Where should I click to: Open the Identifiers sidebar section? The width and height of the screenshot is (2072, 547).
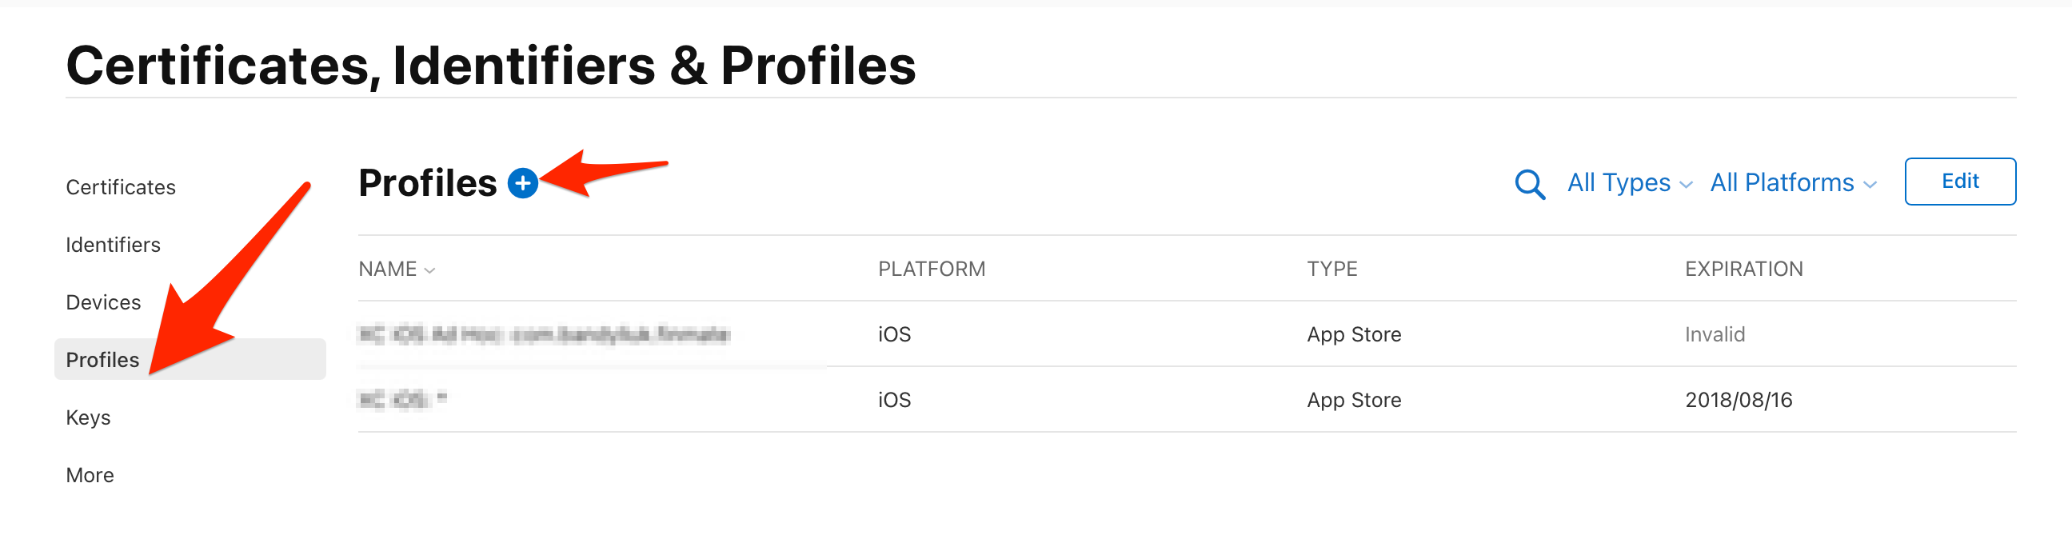point(114,245)
